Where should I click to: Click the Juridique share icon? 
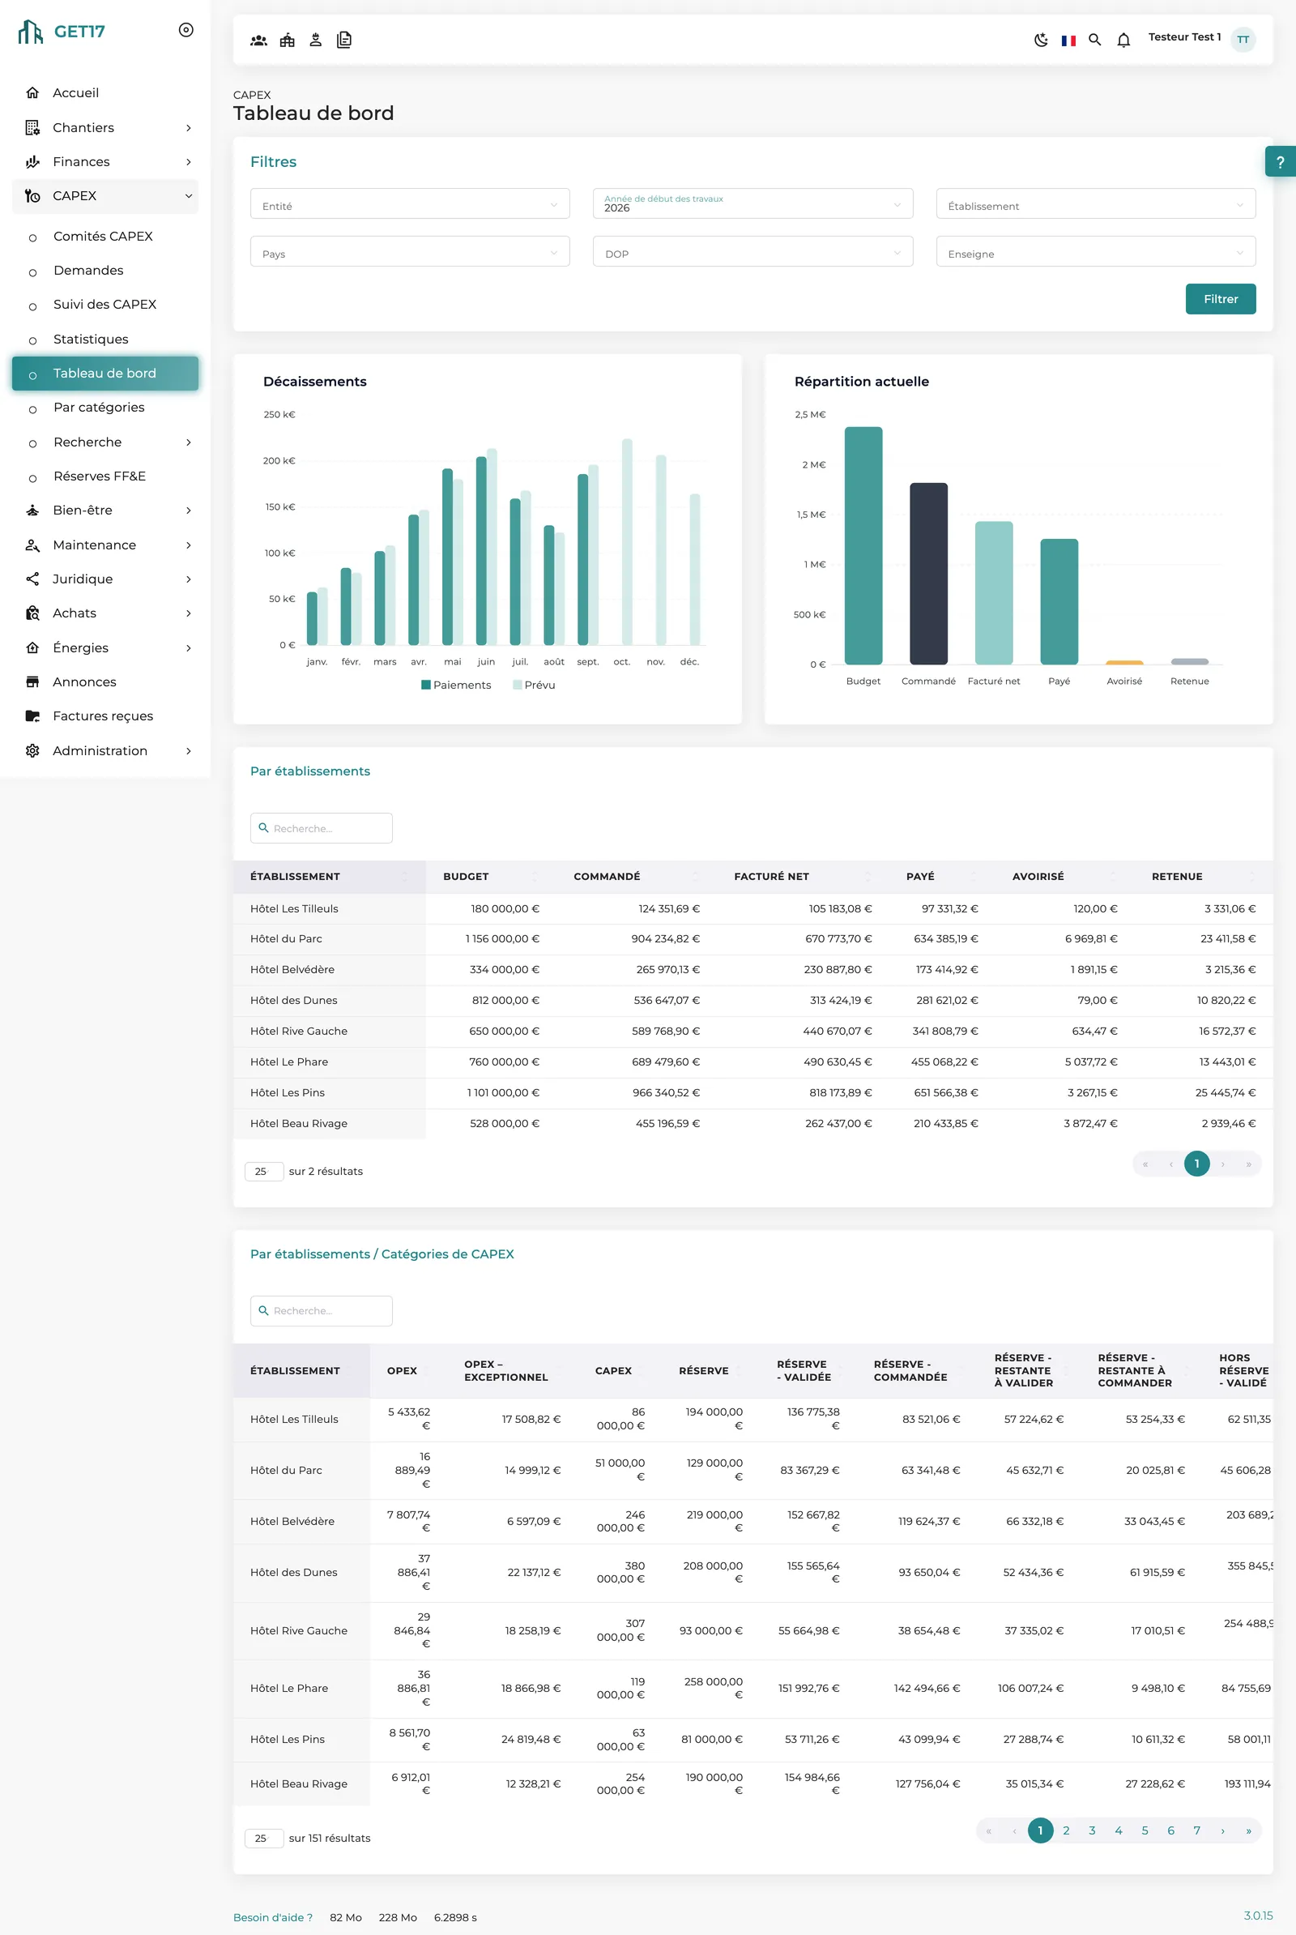click(32, 579)
